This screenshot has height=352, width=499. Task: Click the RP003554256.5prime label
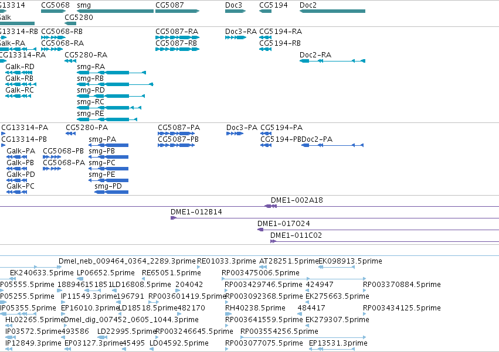[279, 332]
